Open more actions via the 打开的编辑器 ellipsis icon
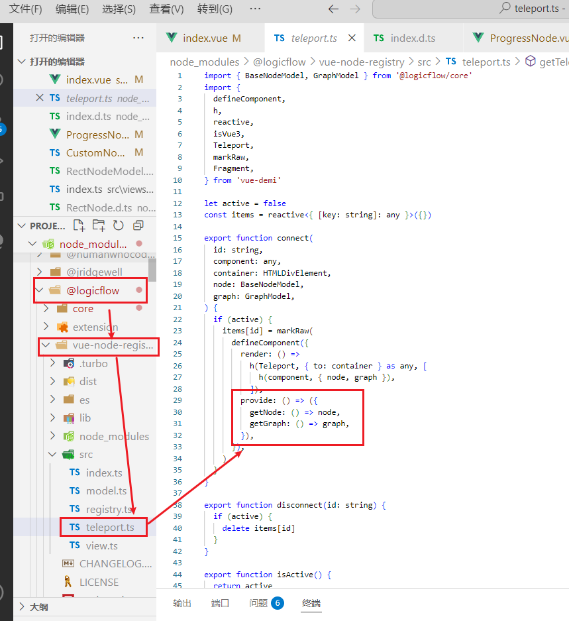Screen dimensions: 569x621 [x=138, y=38]
